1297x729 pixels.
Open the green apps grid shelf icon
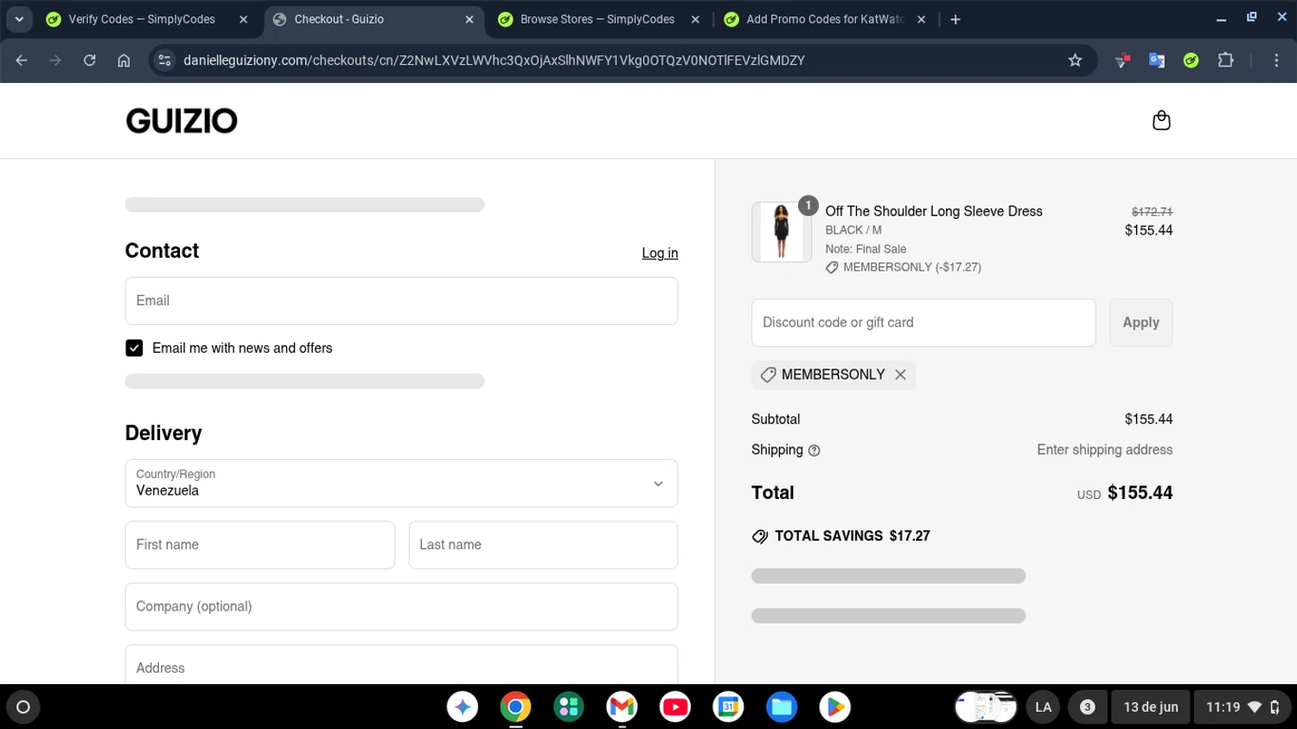click(x=569, y=707)
